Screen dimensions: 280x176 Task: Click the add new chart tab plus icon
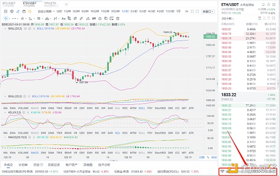point(66,4)
